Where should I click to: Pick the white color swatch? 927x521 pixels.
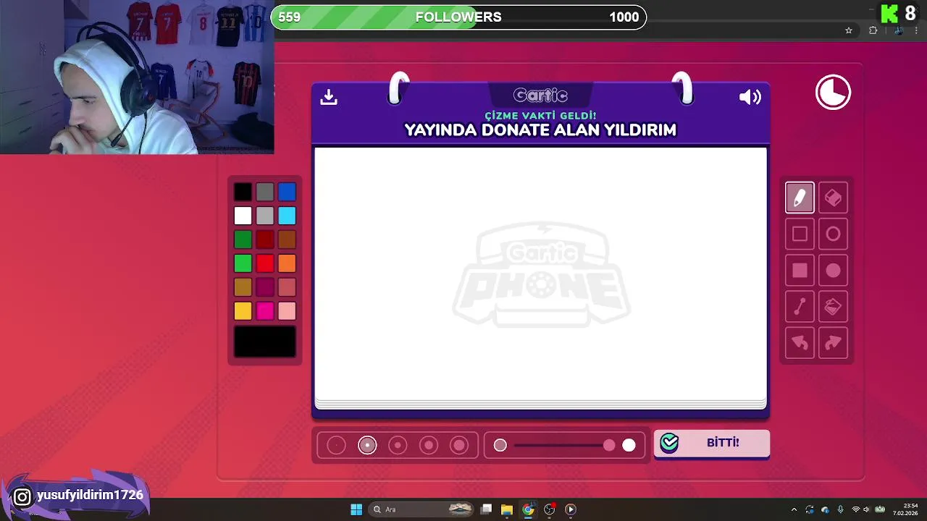pos(243,216)
